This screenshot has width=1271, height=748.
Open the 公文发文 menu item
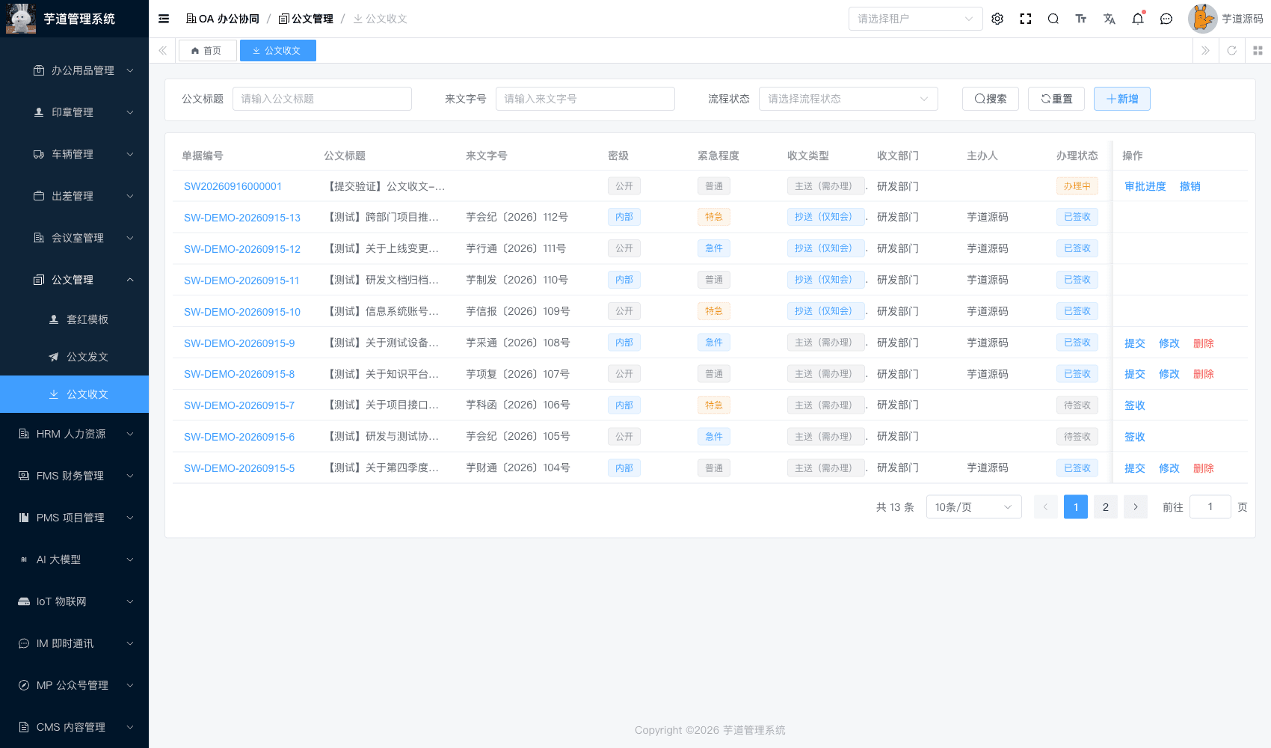(x=75, y=357)
